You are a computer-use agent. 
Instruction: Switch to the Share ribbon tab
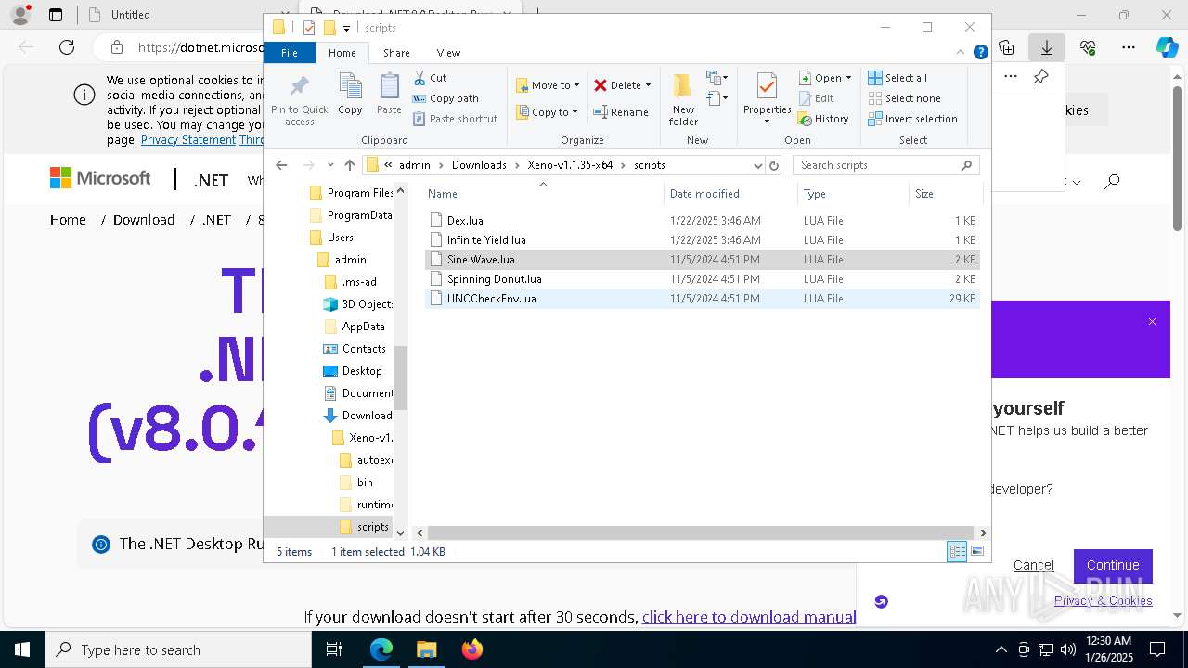(x=396, y=53)
